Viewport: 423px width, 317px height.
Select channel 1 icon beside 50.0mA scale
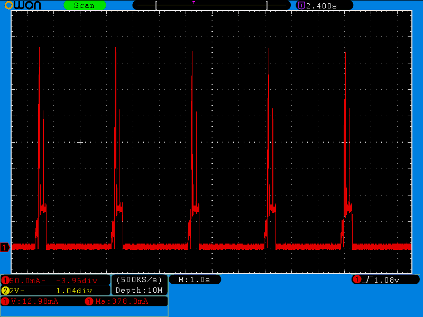tap(5, 280)
